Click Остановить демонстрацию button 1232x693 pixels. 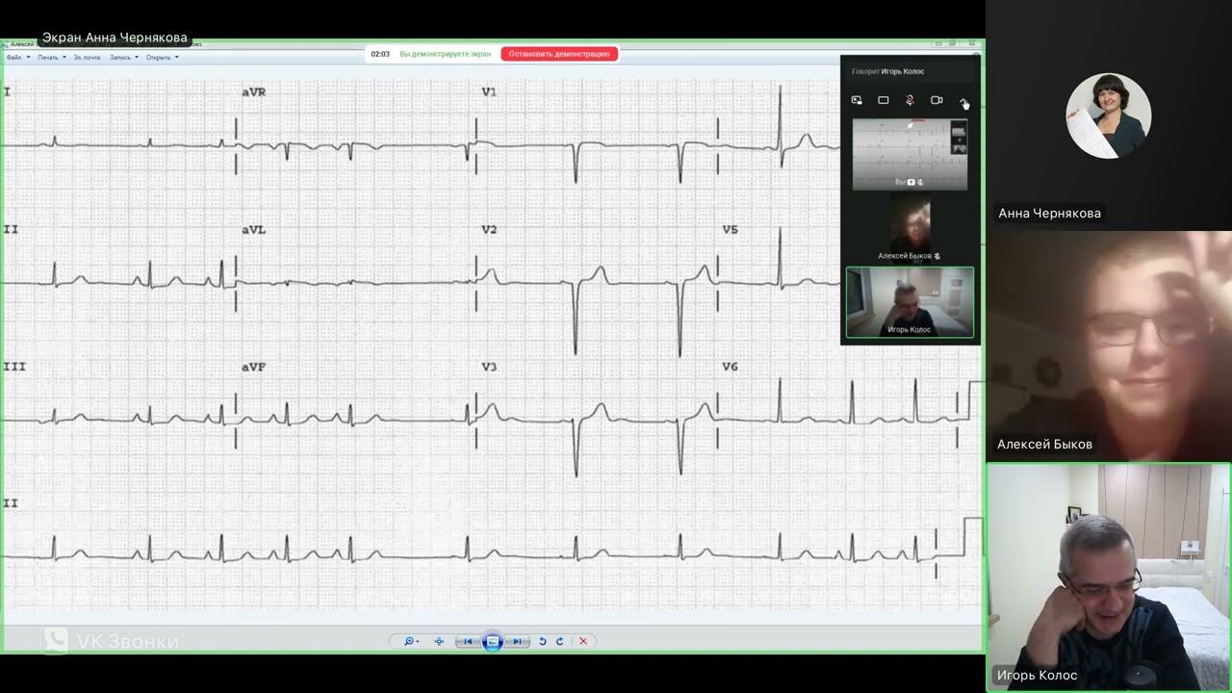[x=559, y=54]
